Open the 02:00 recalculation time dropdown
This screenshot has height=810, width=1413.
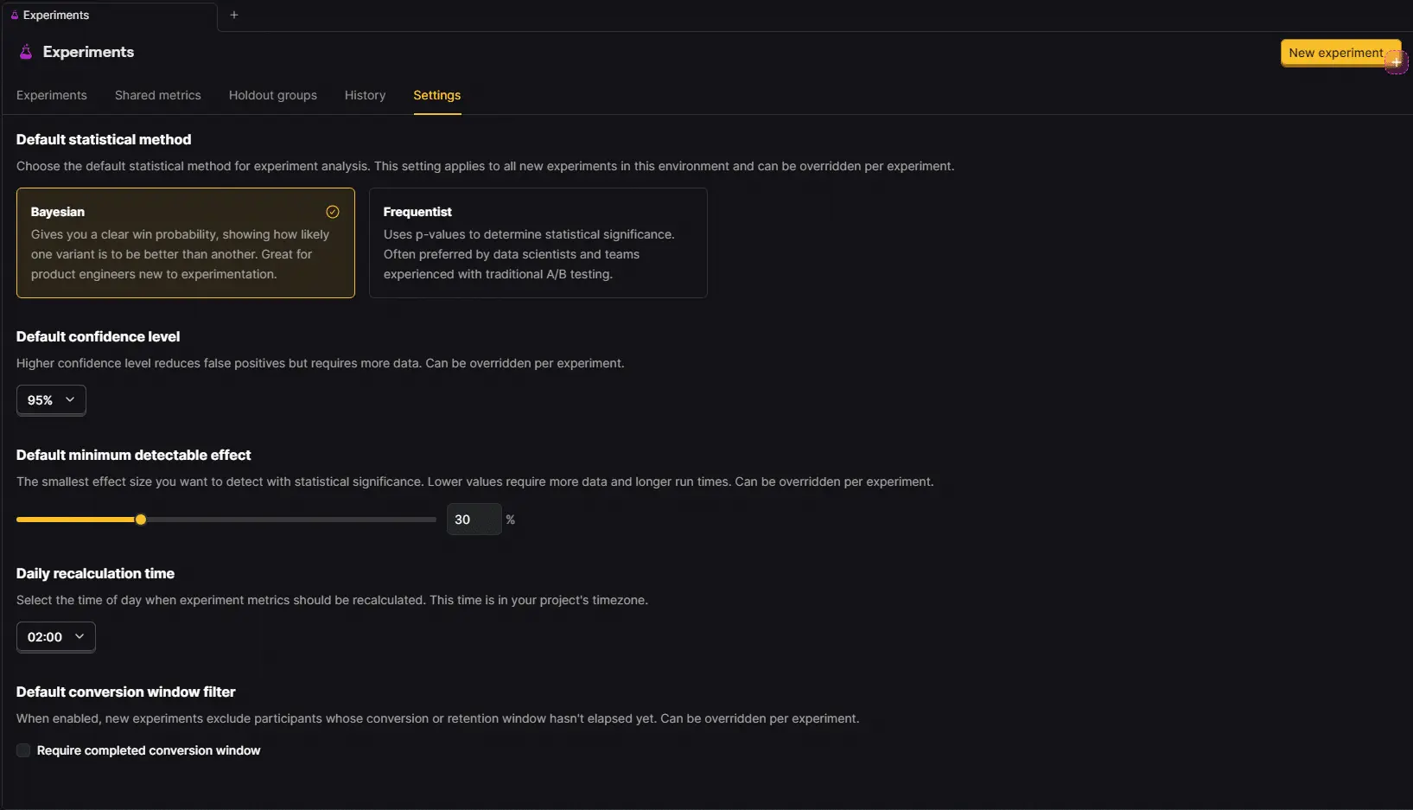pos(56,637)
